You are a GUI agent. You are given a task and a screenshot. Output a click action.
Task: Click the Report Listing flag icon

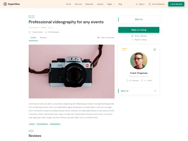[132, 39]
